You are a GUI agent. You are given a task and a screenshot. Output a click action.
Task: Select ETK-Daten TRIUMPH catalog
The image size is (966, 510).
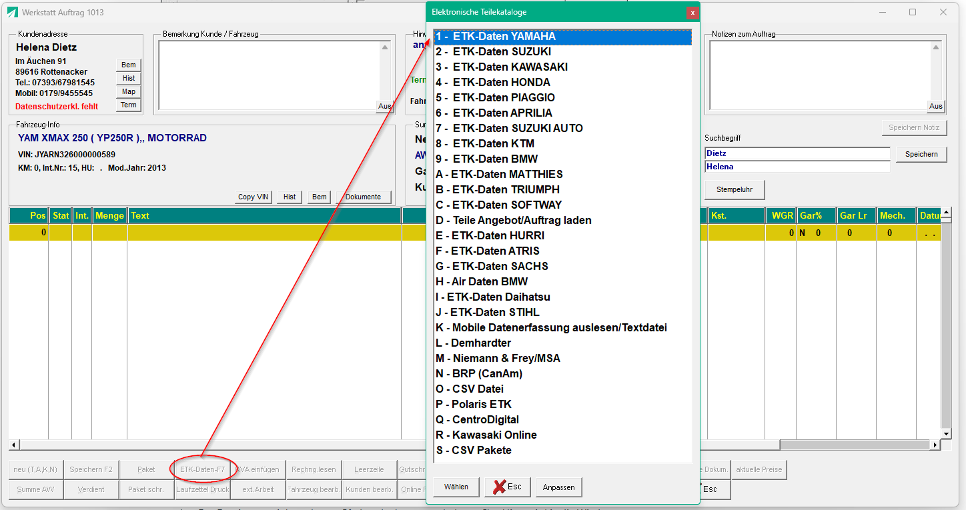pos(562,190)
